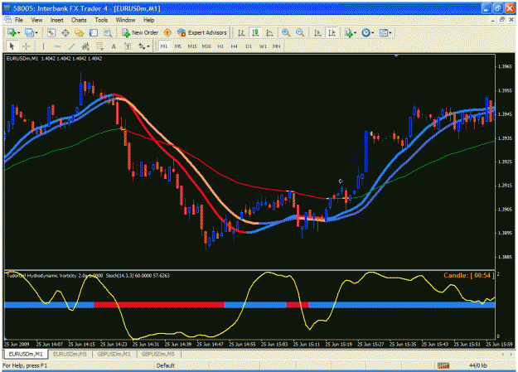Open the Insert menu
Image resolution: width=518 pixels, height=372 pixels.
tap(57, 20)
